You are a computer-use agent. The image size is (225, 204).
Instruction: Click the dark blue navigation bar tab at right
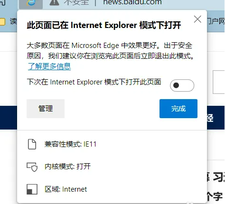[210, 118]
